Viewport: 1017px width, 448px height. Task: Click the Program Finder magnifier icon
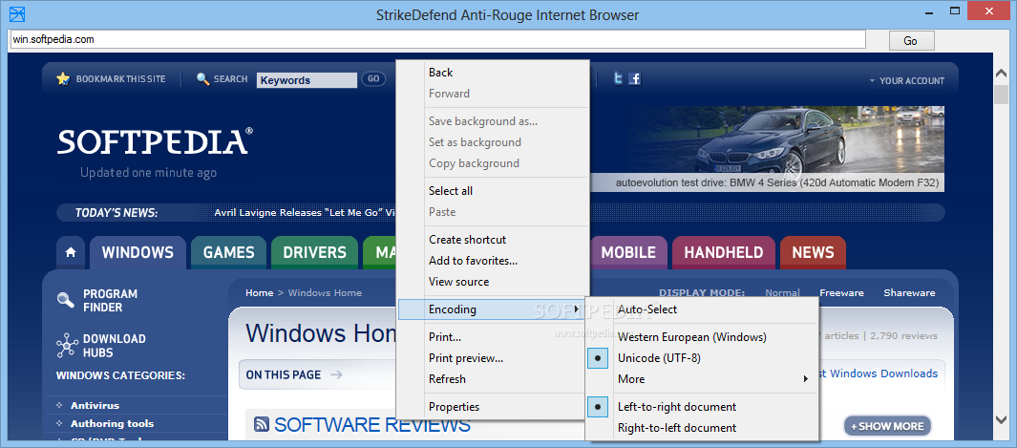66,300
